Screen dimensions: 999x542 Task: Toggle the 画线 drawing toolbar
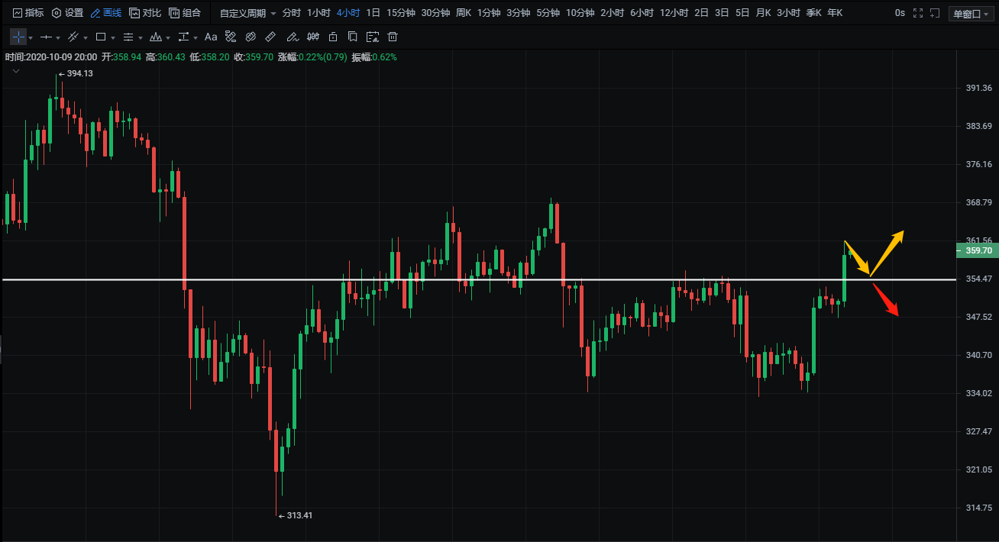(x=105, y=13)
